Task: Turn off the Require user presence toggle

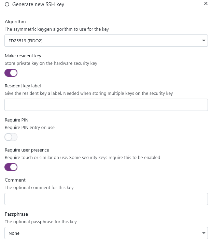Action: pos(11,167)
